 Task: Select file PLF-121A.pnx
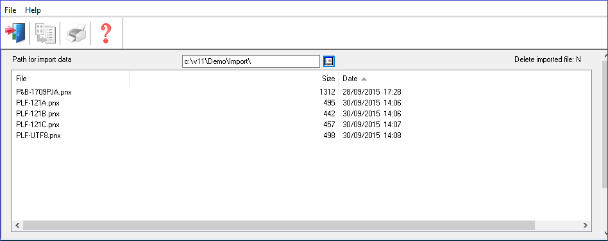(38, 103)
